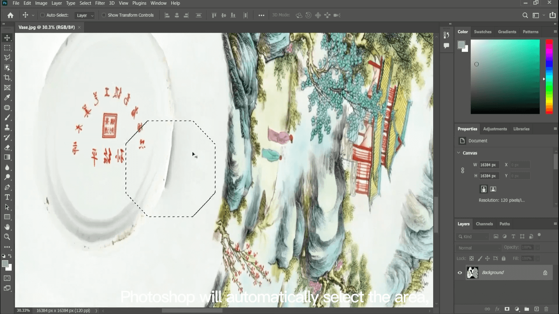Switch to the Channels tab
This screenshot has height=314, width=559.
pos(484,224)
